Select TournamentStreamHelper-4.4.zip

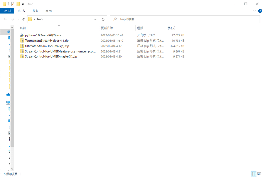tap(47, 41)
